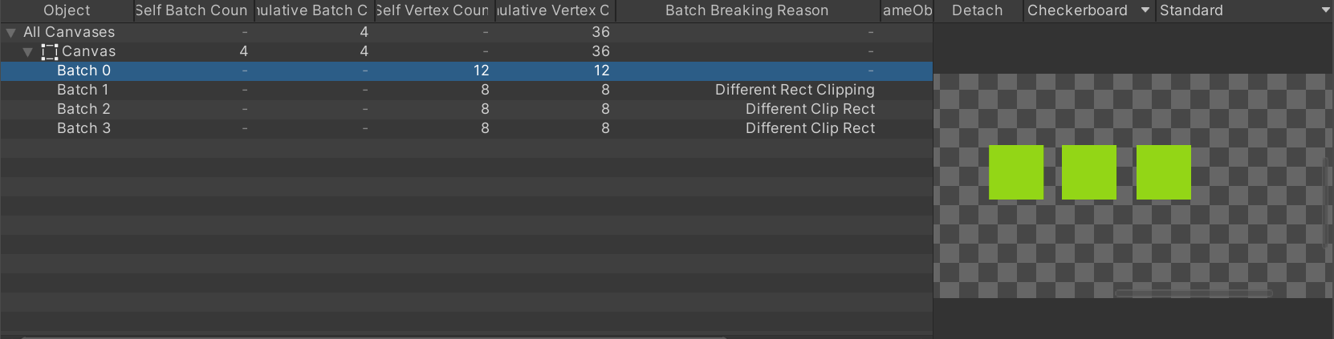Click the Object column header
1334x339 pixels.
[x=67, y=10]
